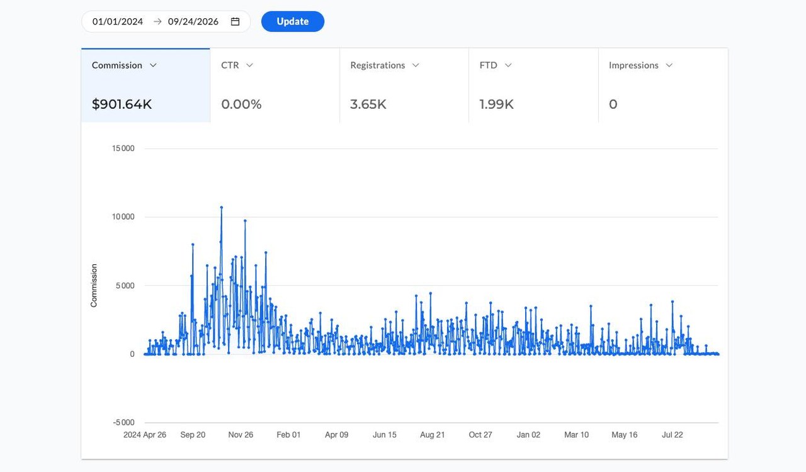
Task: Open the calendar icon in date range
Action: 236,21
